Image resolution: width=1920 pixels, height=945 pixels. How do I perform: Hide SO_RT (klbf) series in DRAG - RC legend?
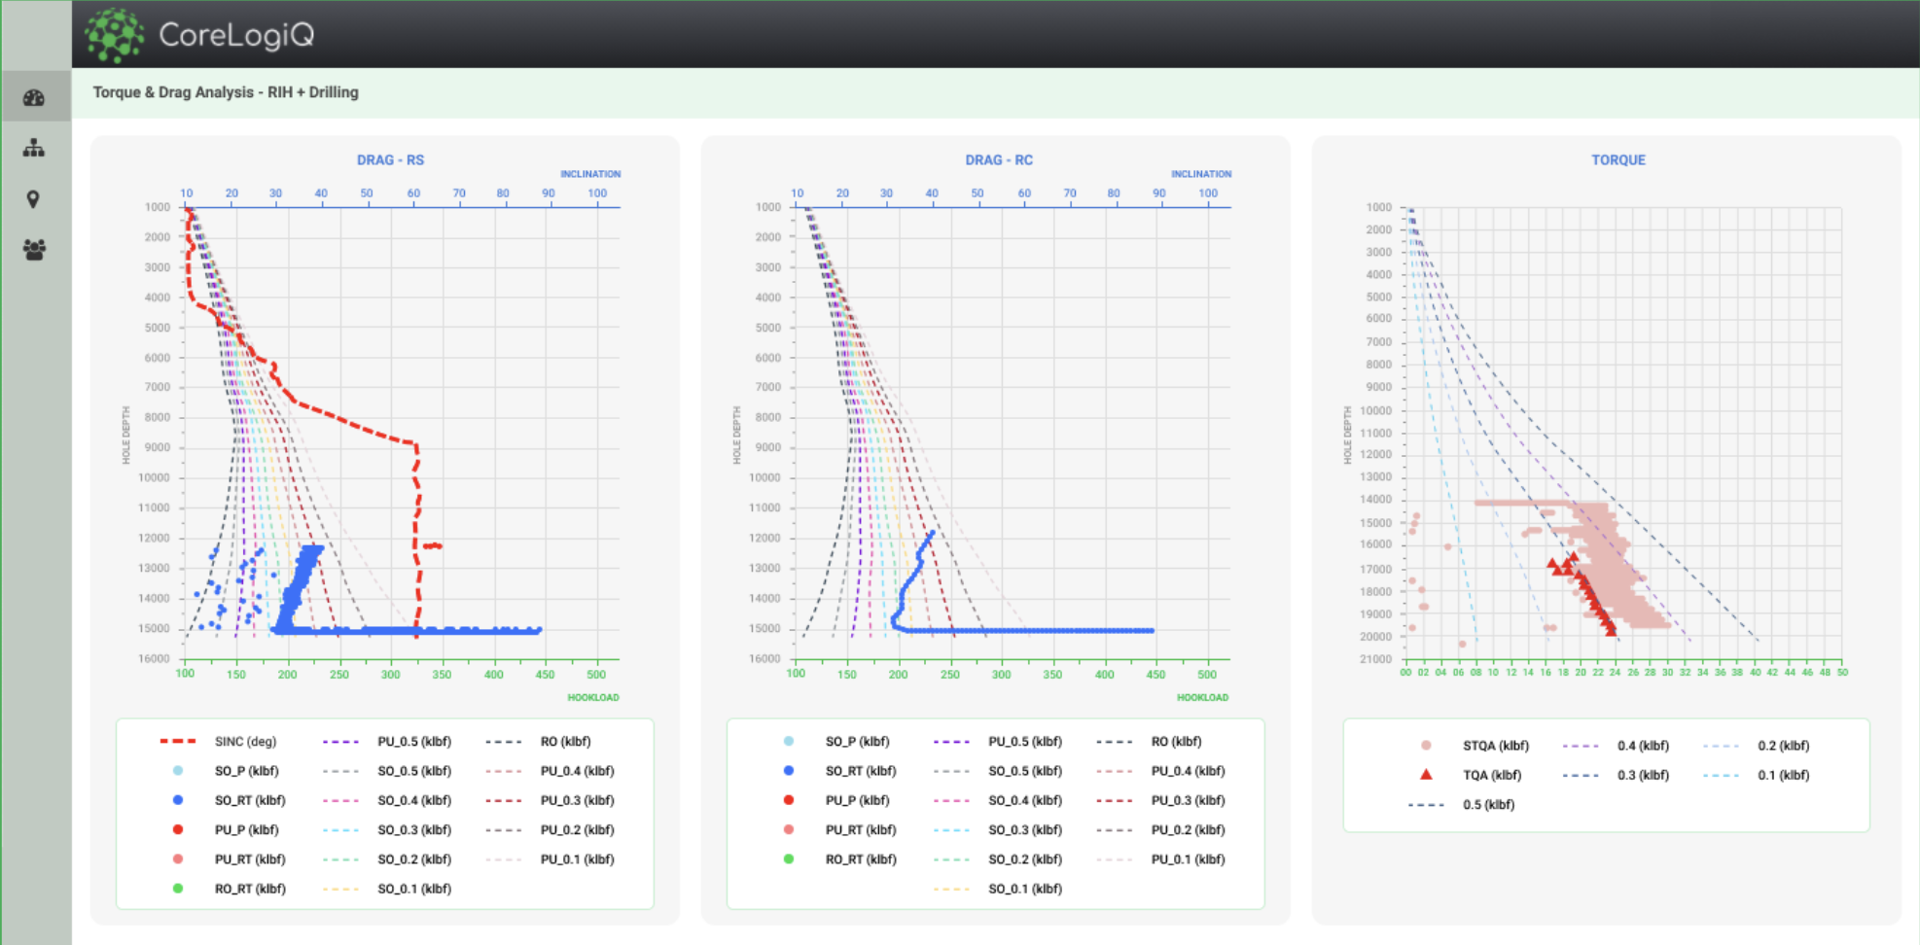(860, 771)
